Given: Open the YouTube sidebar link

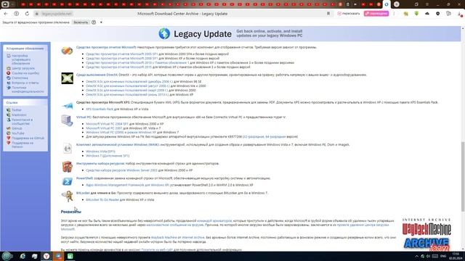Looking at the screenshot, I should (17, 133).
